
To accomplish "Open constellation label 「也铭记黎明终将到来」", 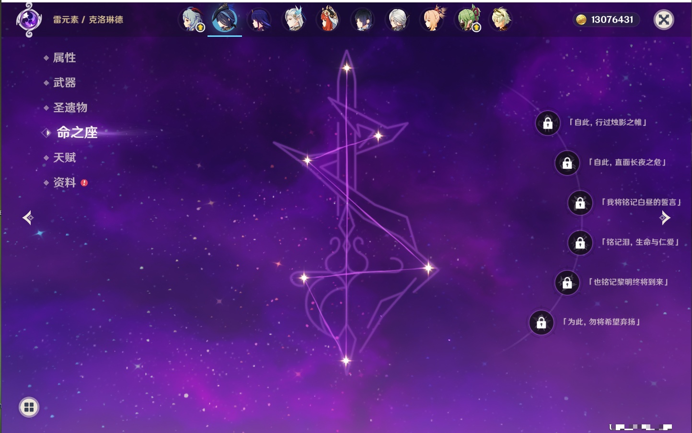I will tap(628, 282).
